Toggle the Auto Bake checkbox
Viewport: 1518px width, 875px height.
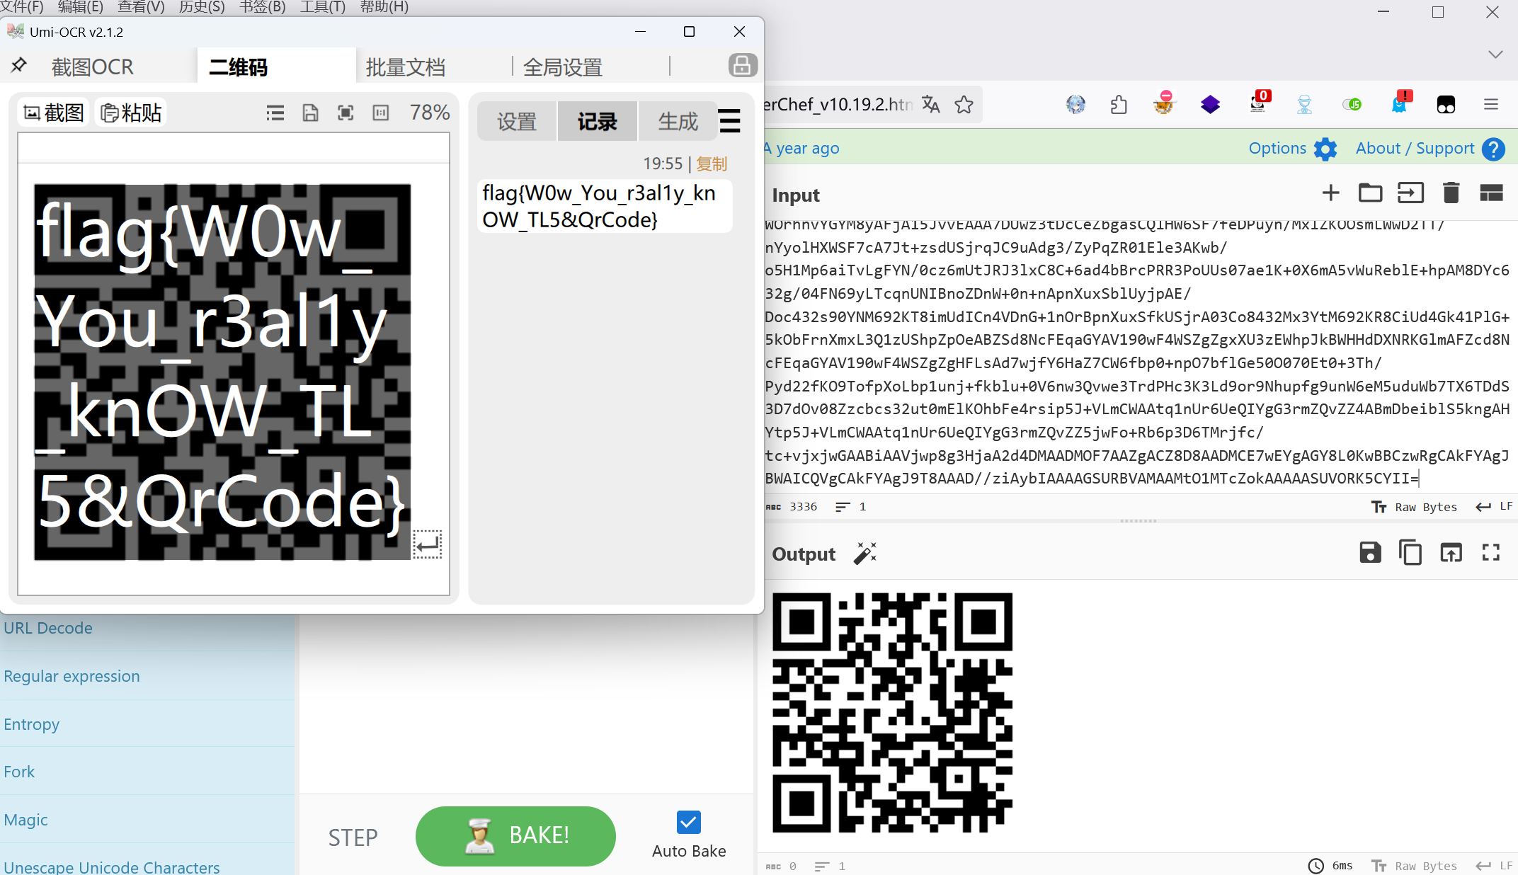point(688,822)
